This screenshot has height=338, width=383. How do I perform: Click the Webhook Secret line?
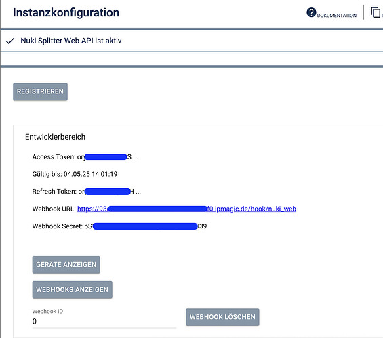tap(119, 226)
